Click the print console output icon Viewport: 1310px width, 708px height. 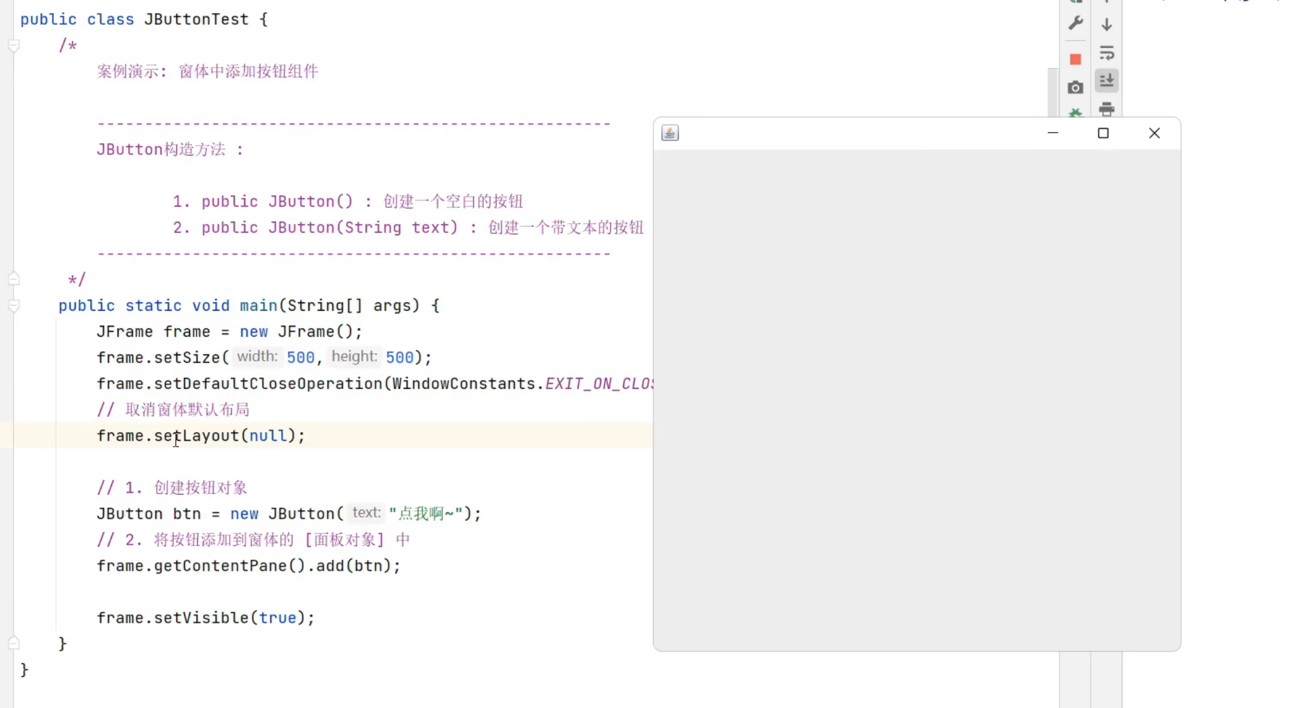[1106, 109]
